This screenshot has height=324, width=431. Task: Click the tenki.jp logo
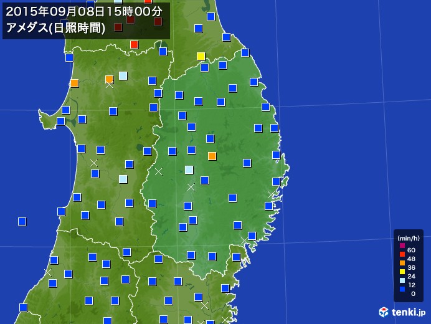click(402, 312)
